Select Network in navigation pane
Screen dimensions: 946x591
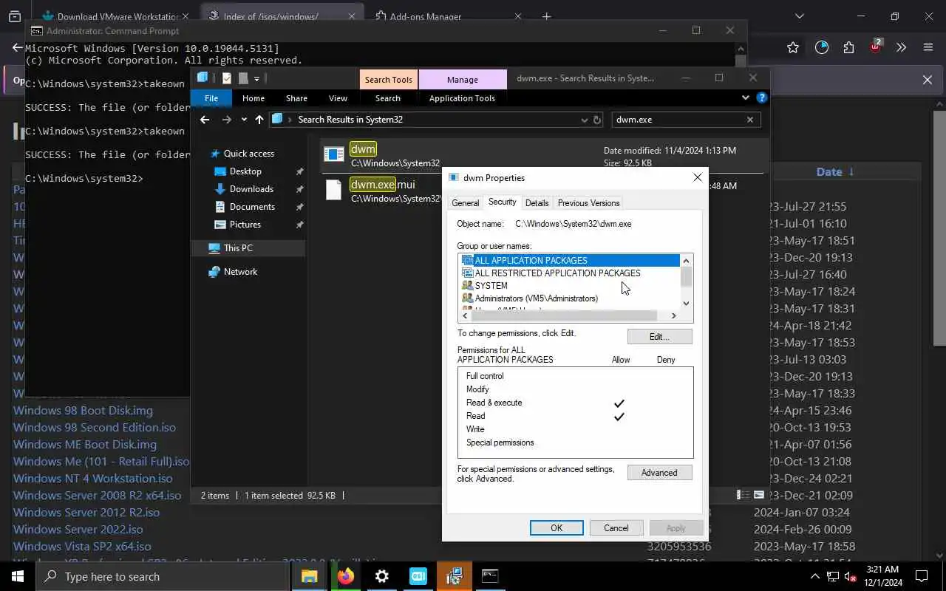(x=240, y=272)
